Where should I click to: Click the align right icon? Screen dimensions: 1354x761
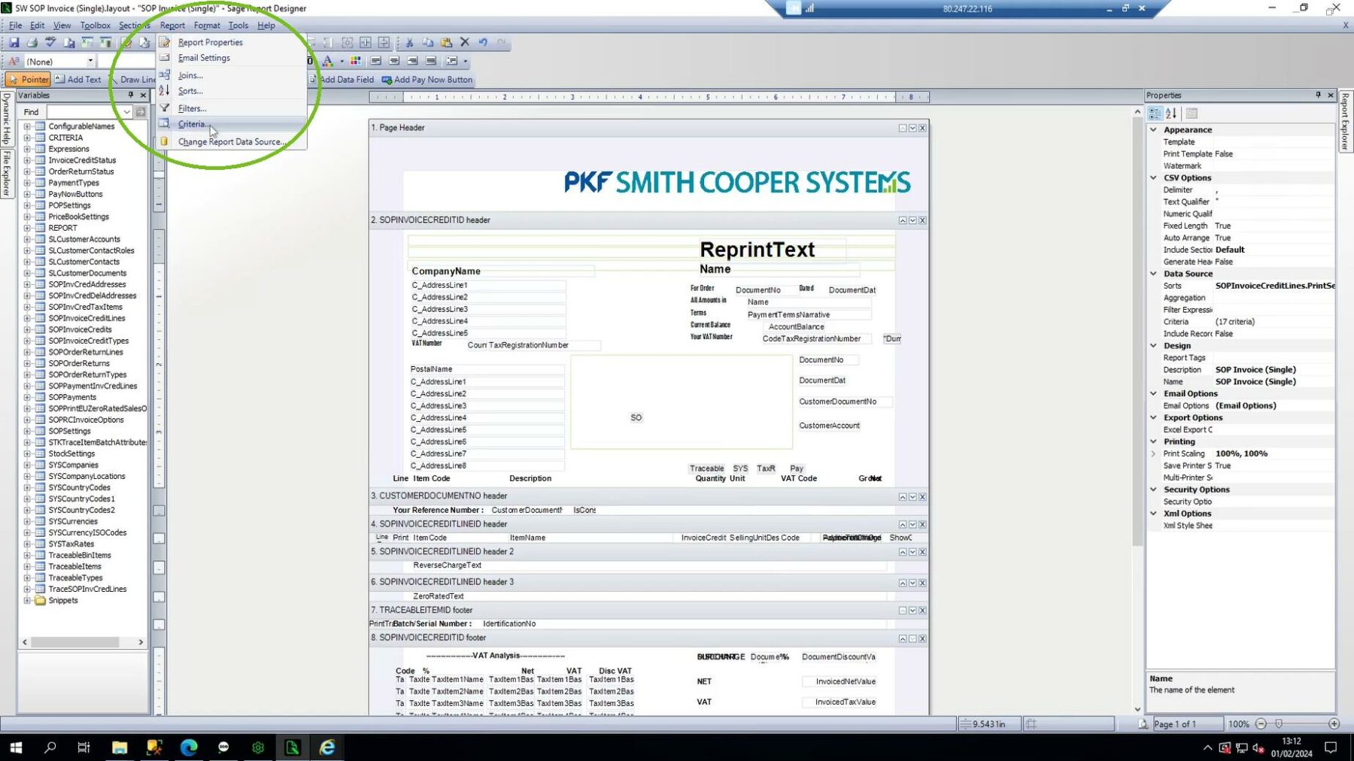click(x=412, y=61)
